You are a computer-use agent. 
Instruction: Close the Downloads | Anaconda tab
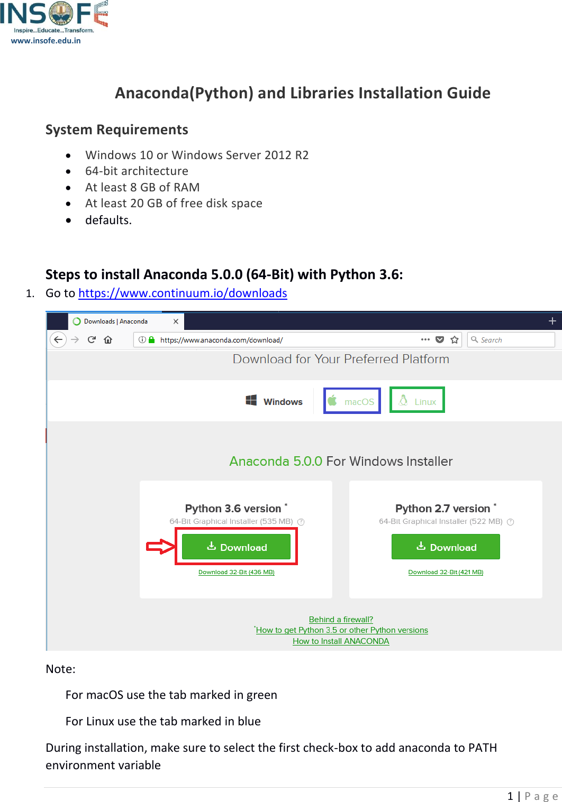click(176, 321)
